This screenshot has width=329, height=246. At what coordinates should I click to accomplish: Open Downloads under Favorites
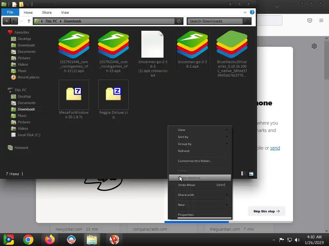26,45
